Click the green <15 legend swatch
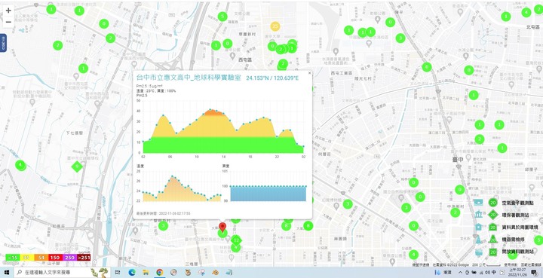This screenshot has height=278, width=543. pos(13,257)
